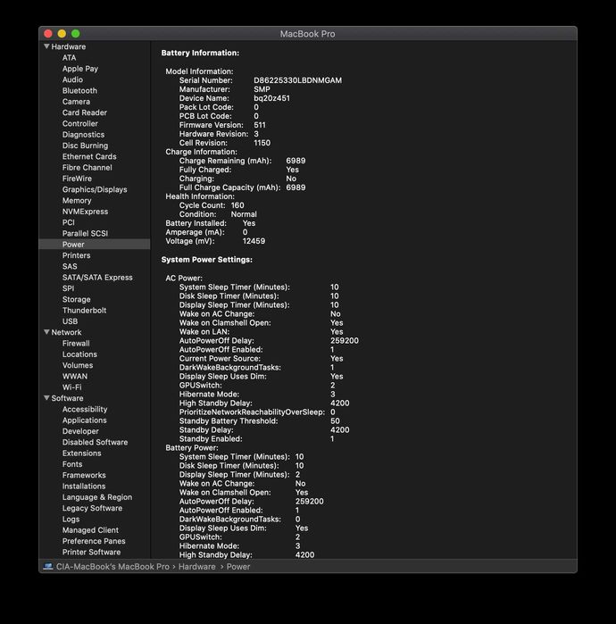Select SPI in the sidebar
Screen dimensions: 616x624
pyautogui.click(x=68, y=288)
